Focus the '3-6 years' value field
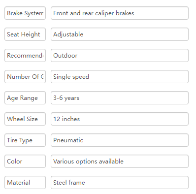This screenshot has height=194, width=196. 120,98
